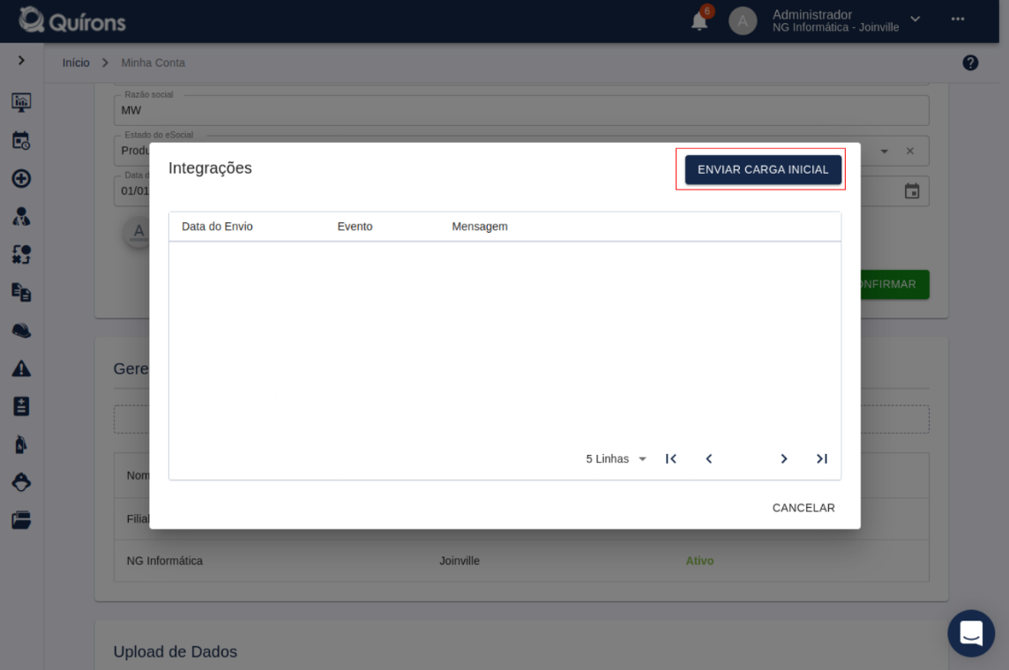
Task: Open the shapes and arrows sidebar icon
Action: click(x=21, y=255)
